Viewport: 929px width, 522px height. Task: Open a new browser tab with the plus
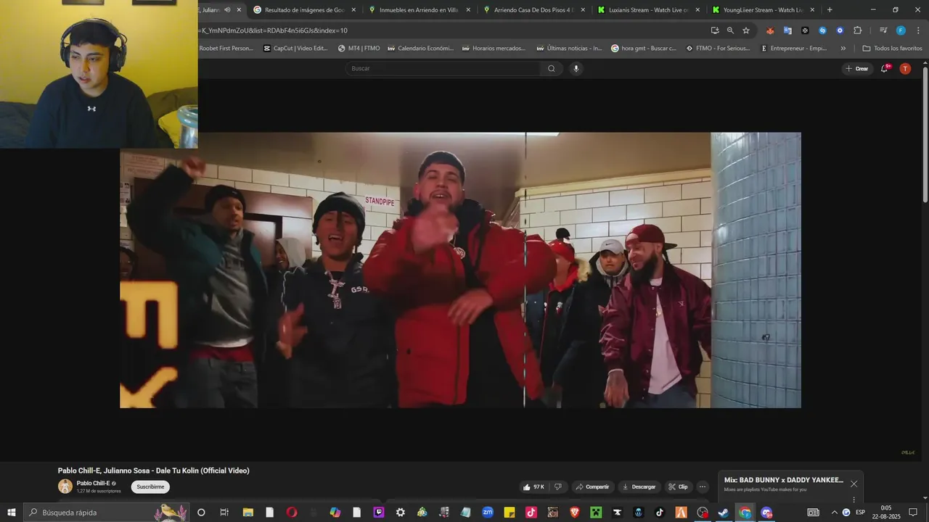coord(830,10)
